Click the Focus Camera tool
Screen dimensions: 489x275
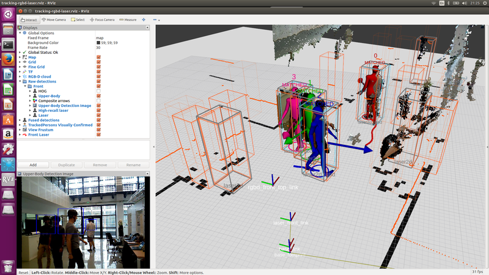click(102, 20)
